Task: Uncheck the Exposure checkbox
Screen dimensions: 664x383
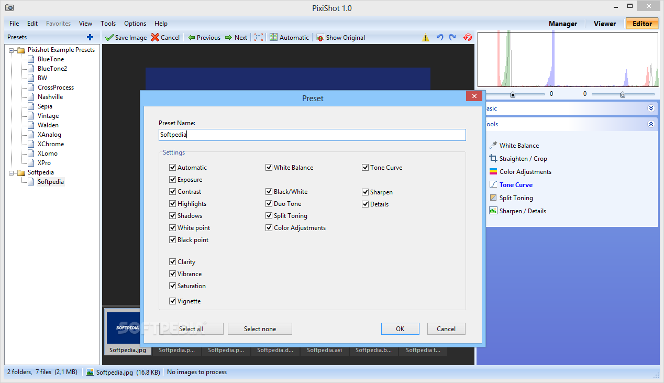Action: click(172, 180)
